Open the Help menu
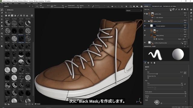 [x=41, y=4]
